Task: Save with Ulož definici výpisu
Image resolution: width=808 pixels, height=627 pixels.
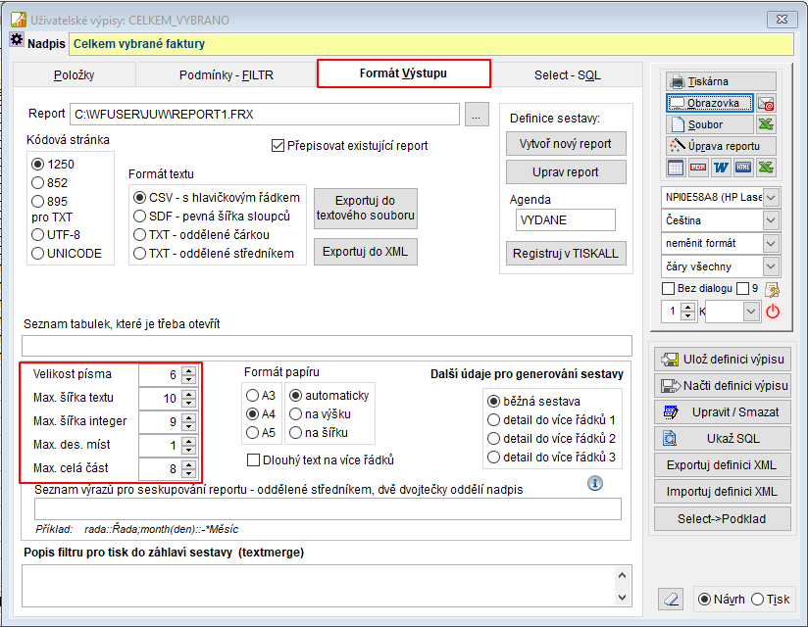Action: (x=723, y=360)
